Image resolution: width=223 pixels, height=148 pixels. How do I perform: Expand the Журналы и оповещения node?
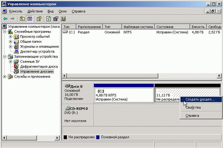10,47
